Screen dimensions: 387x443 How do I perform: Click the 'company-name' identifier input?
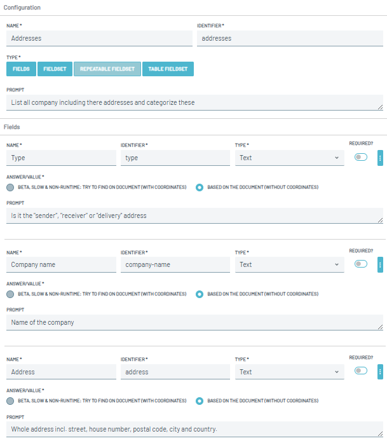coord(175,264)
